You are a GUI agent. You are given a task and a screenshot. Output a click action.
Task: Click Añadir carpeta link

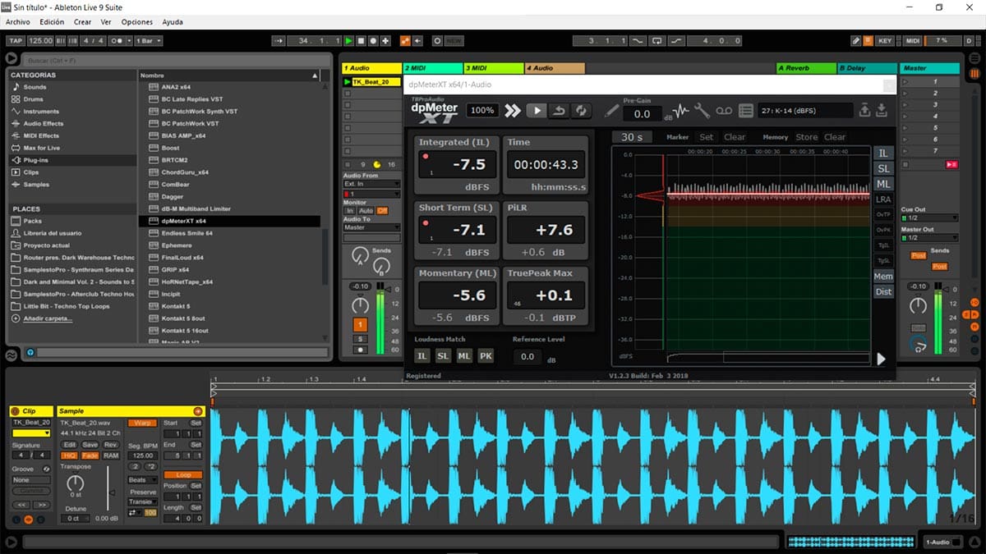pos(48,318)
